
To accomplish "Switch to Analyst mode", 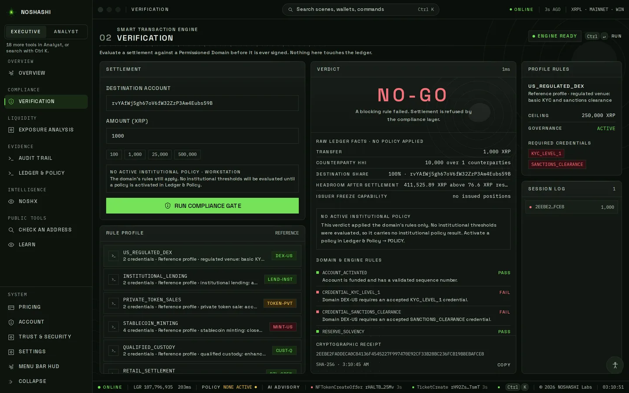I will click(x=66, y=32).
